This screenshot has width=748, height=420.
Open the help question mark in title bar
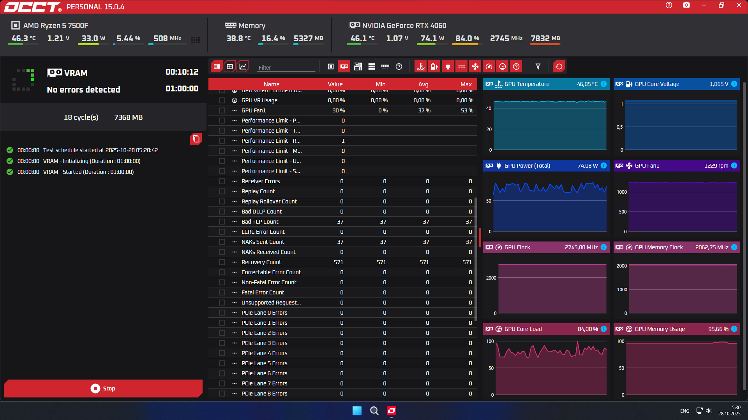coord(669,5)
